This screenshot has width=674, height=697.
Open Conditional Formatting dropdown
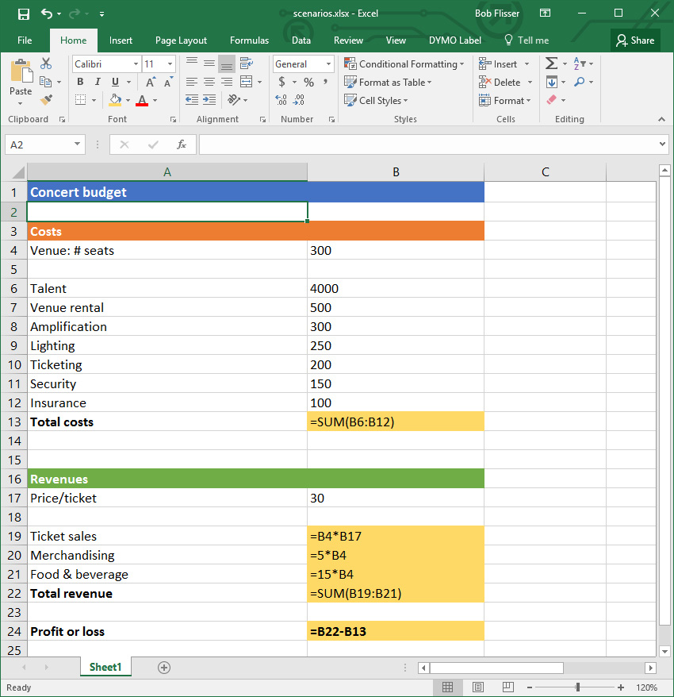coord(404,64)
